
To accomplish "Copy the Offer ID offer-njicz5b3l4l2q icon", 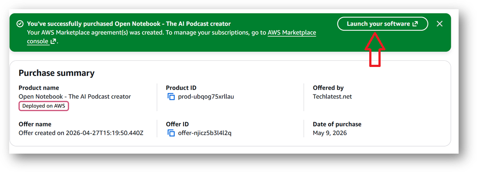I will point(171,133).
